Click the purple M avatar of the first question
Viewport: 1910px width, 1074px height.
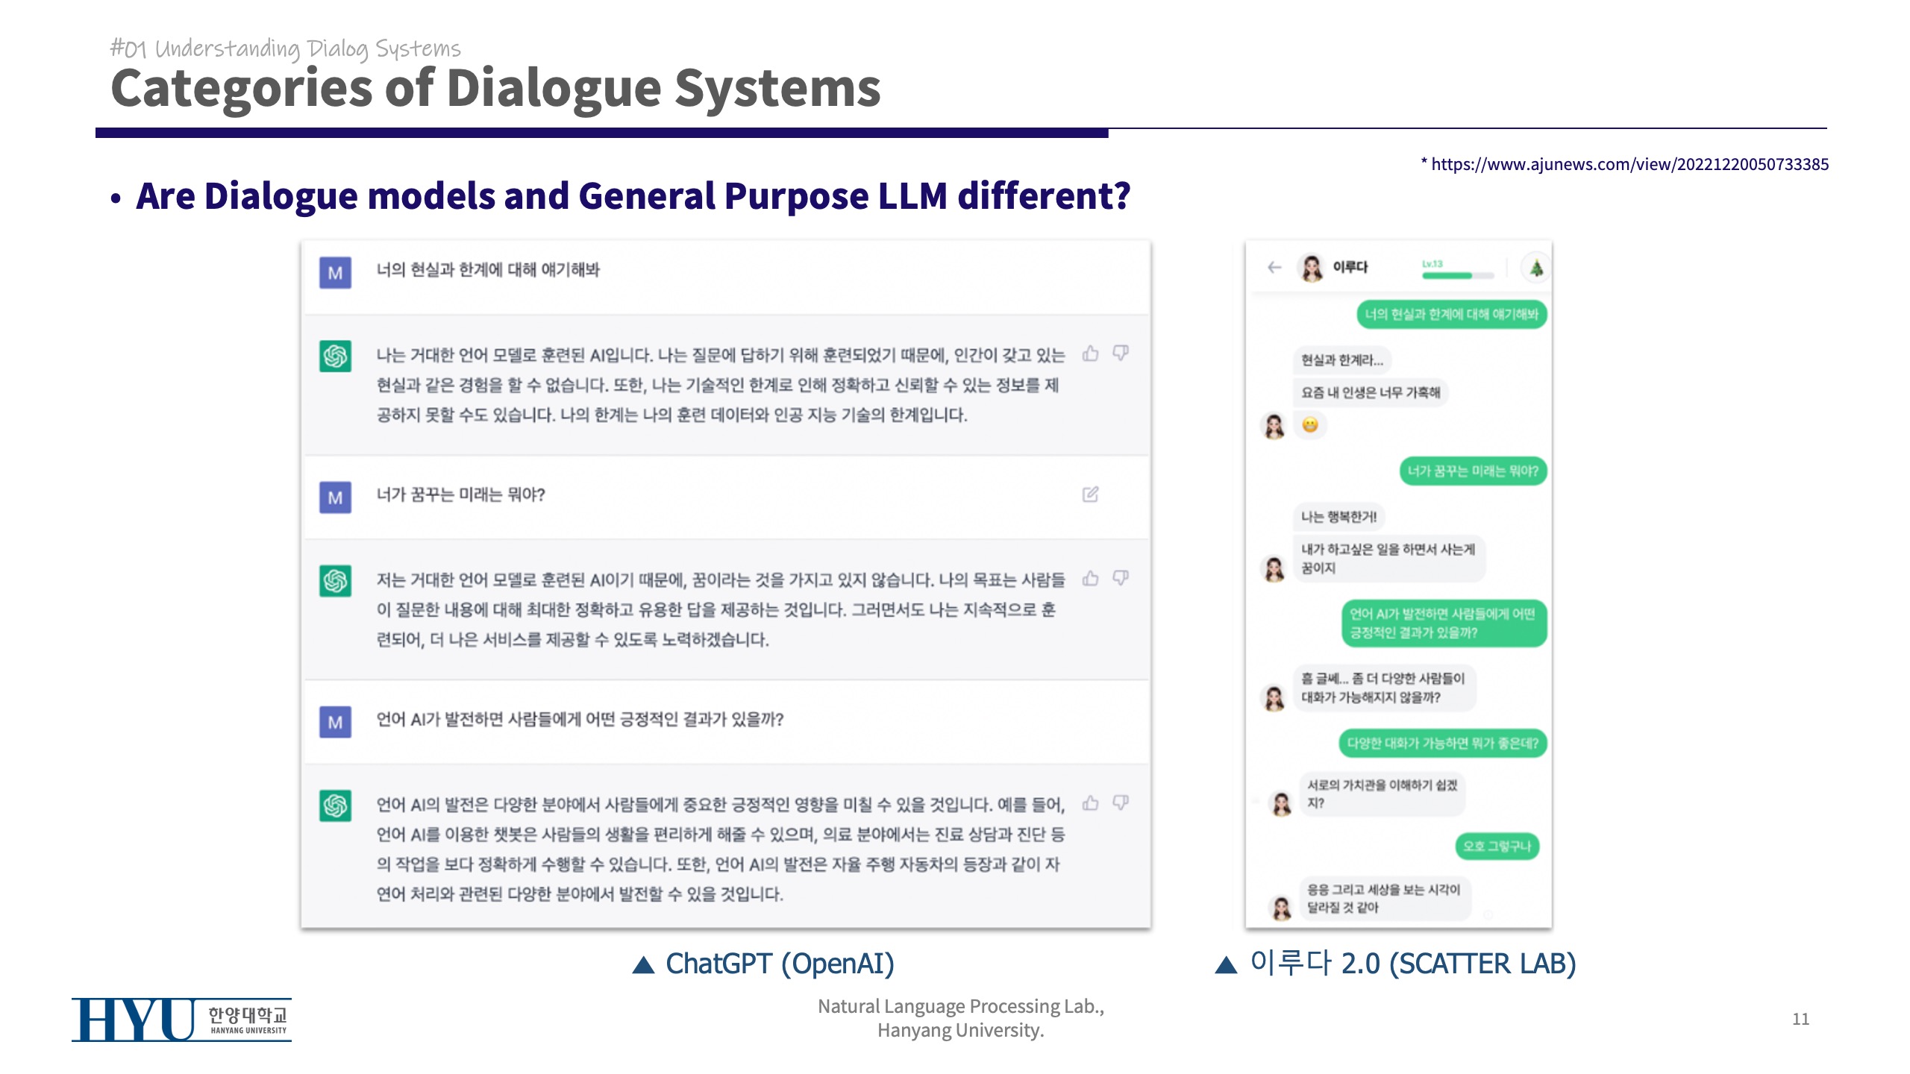pos(336,273)
